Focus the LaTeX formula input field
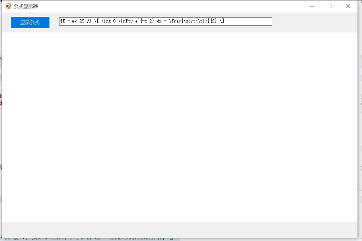Screen dimensions: 362x241 (166, 21)
